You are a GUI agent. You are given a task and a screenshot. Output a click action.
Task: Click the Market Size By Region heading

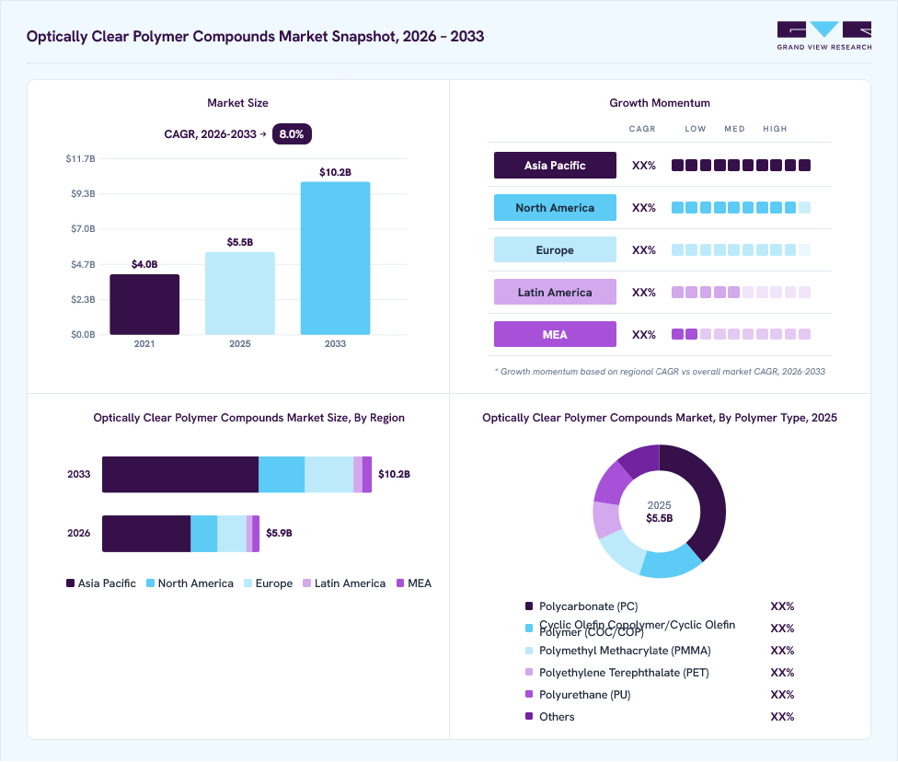click(249, 418)
